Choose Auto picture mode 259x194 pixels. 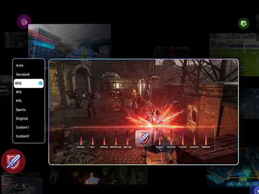click(20, 65)
